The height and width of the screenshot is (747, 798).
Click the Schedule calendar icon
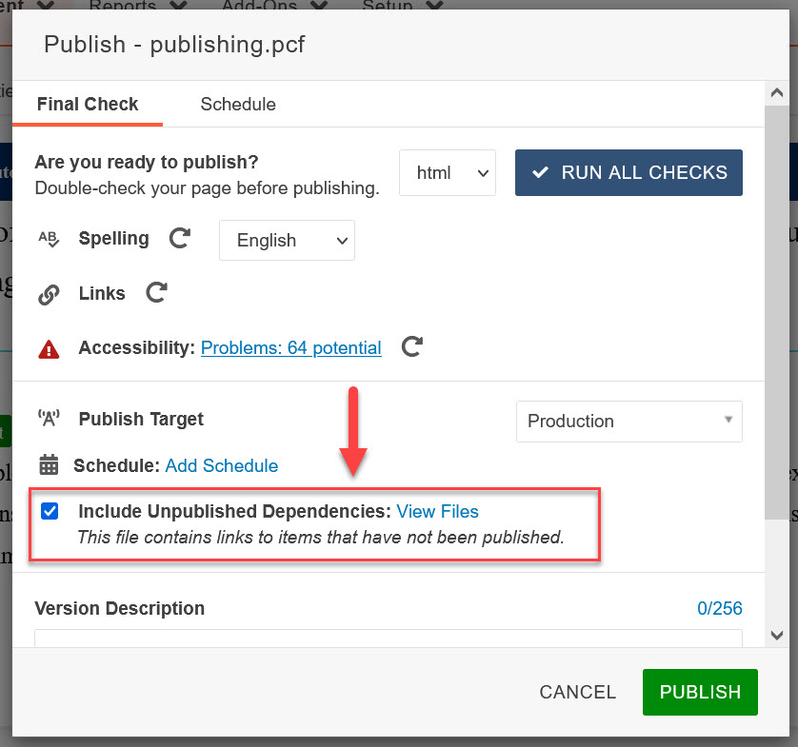point(49,465)
